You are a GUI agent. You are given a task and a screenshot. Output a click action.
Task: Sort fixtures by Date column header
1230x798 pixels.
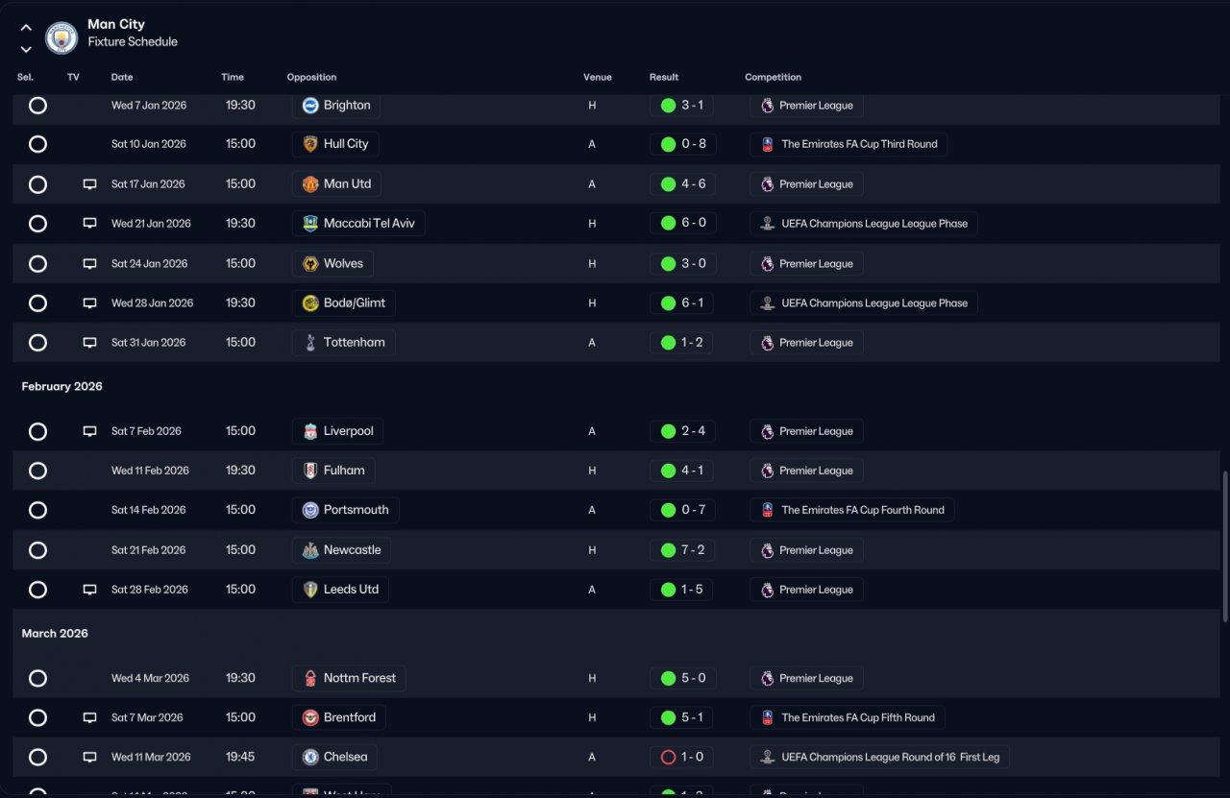click(x=122, y=77)
